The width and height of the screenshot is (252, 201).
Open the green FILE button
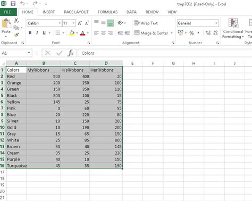coord(8,12)
